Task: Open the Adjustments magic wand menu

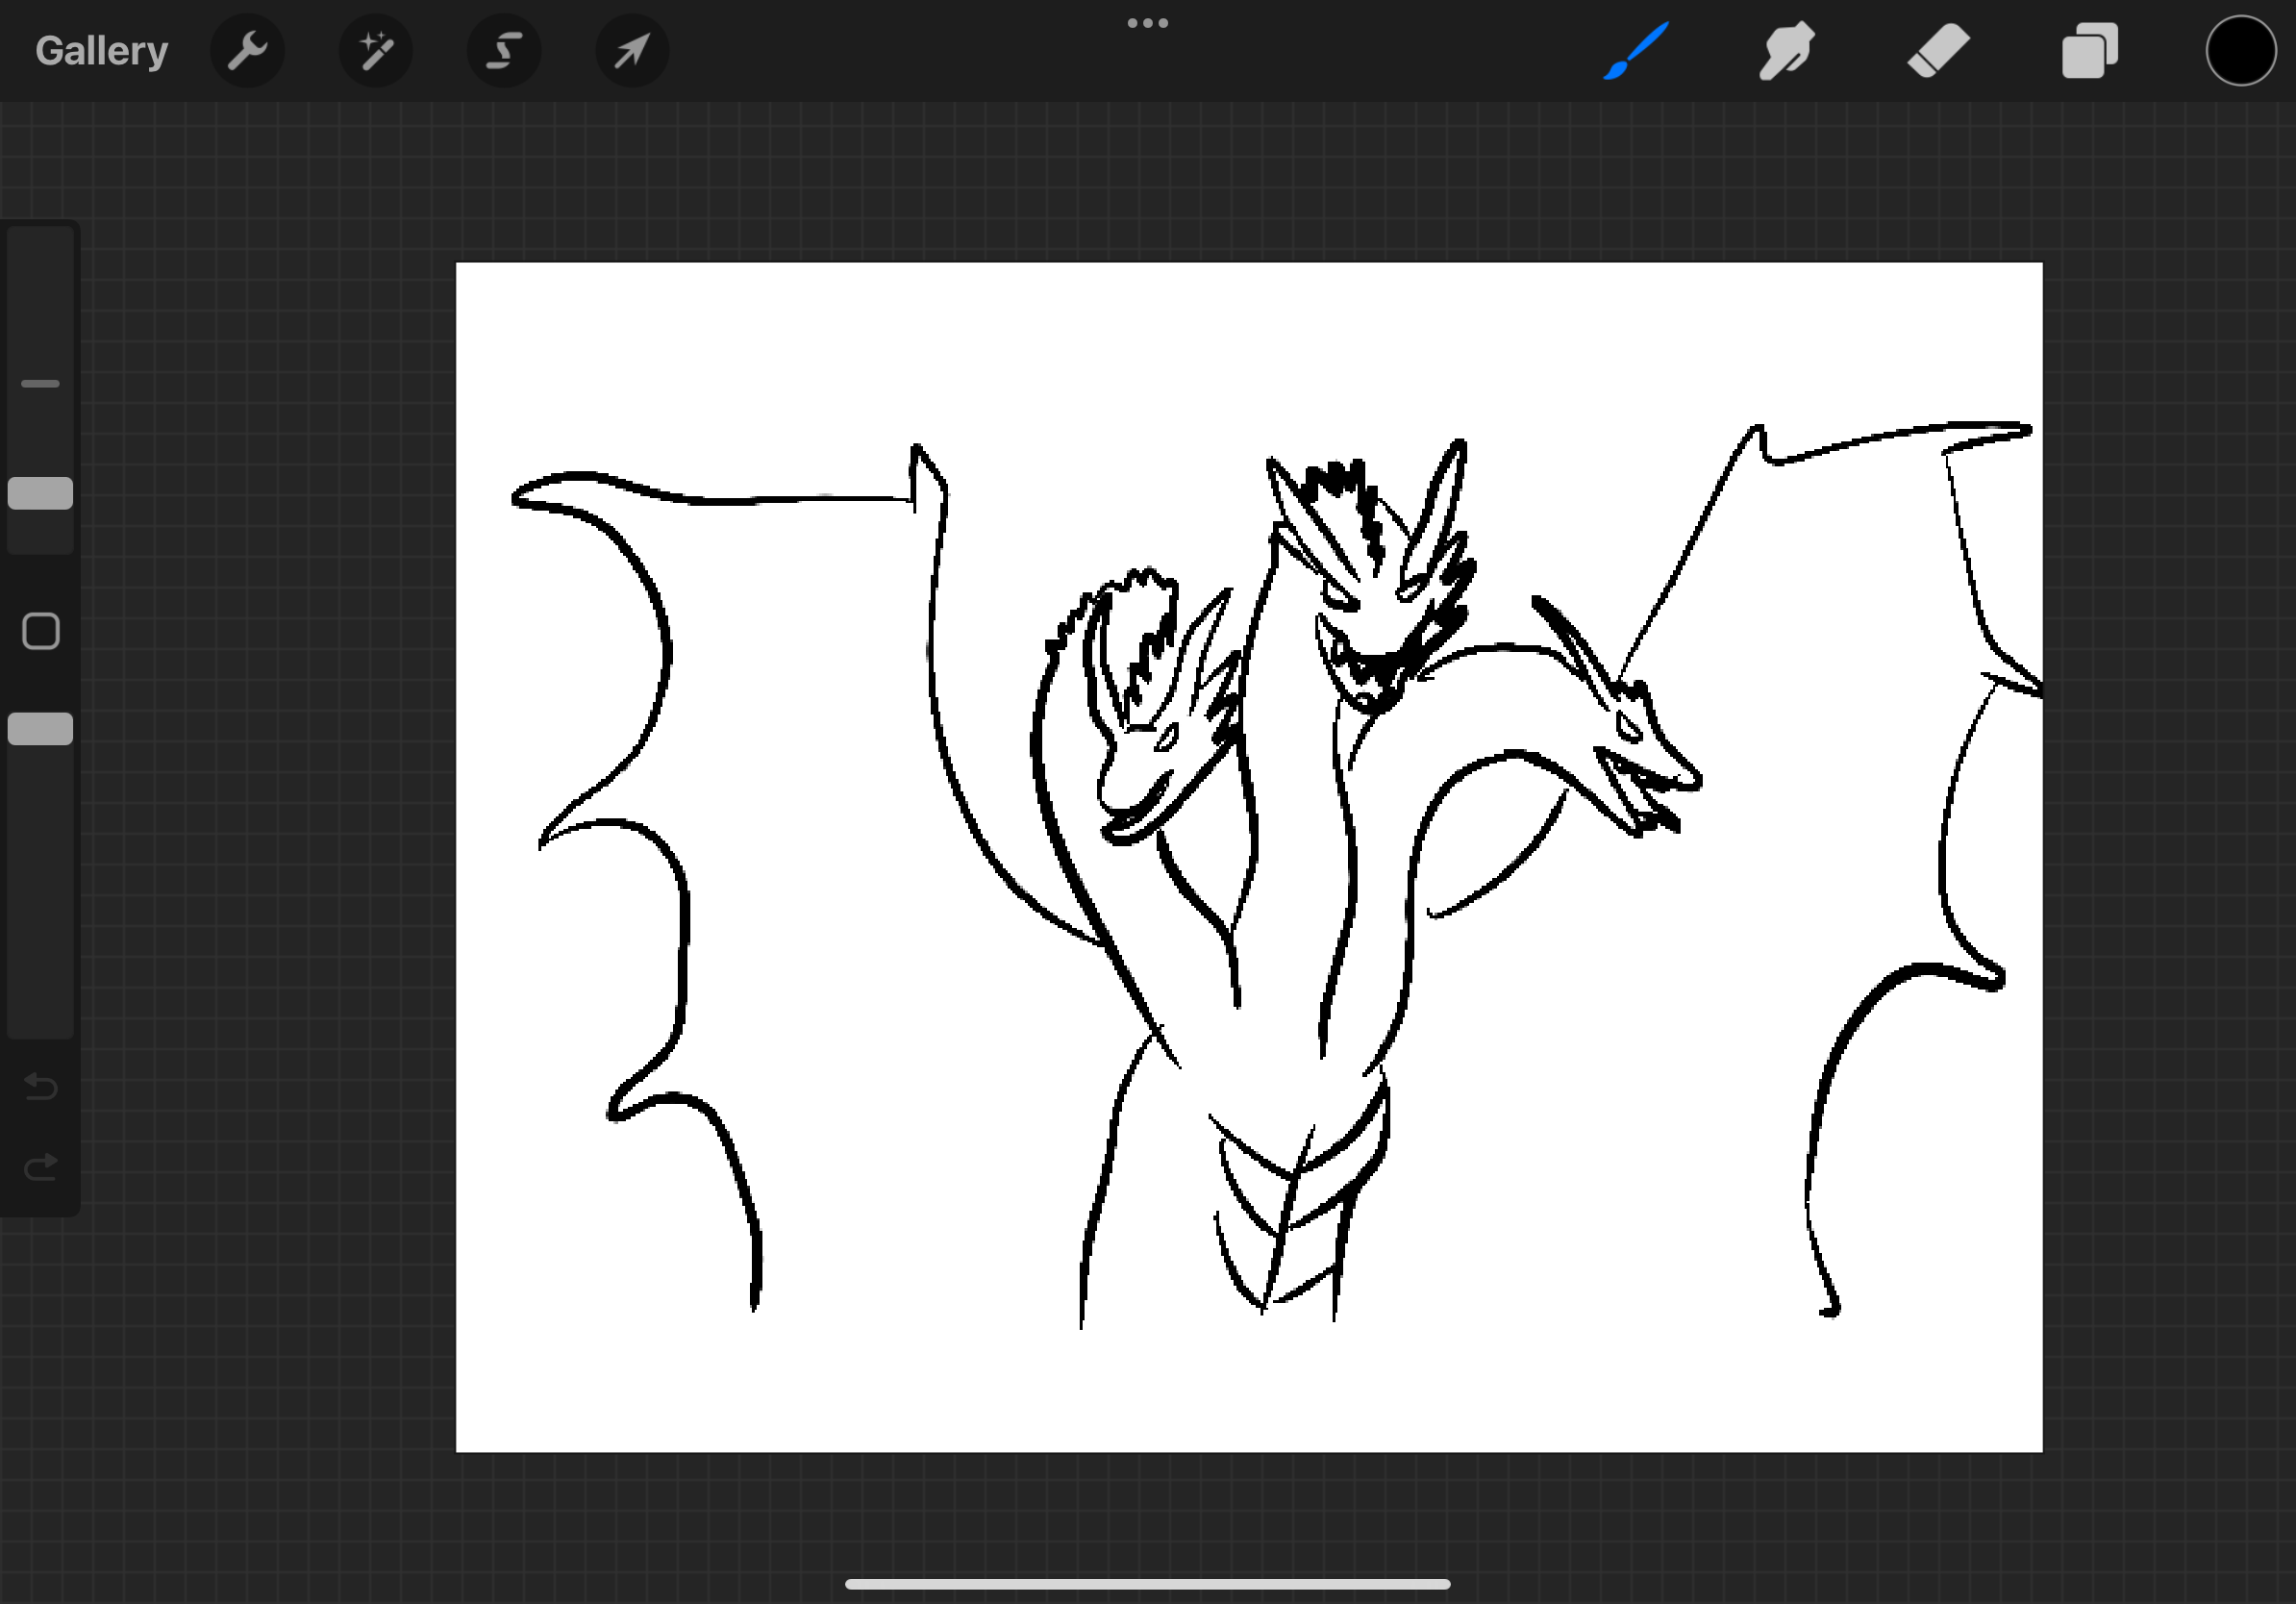Action: coord(376,51)
